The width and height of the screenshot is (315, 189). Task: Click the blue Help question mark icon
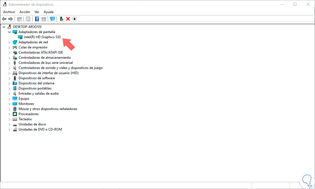click(x=37, y=19)
